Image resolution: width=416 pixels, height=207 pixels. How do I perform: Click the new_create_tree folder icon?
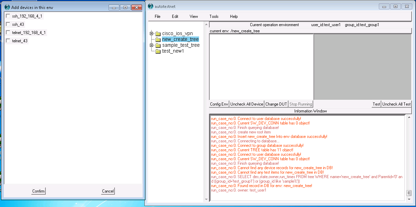click(x=158, y=40)
